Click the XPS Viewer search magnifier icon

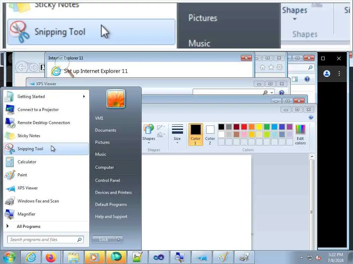[265, 92]
